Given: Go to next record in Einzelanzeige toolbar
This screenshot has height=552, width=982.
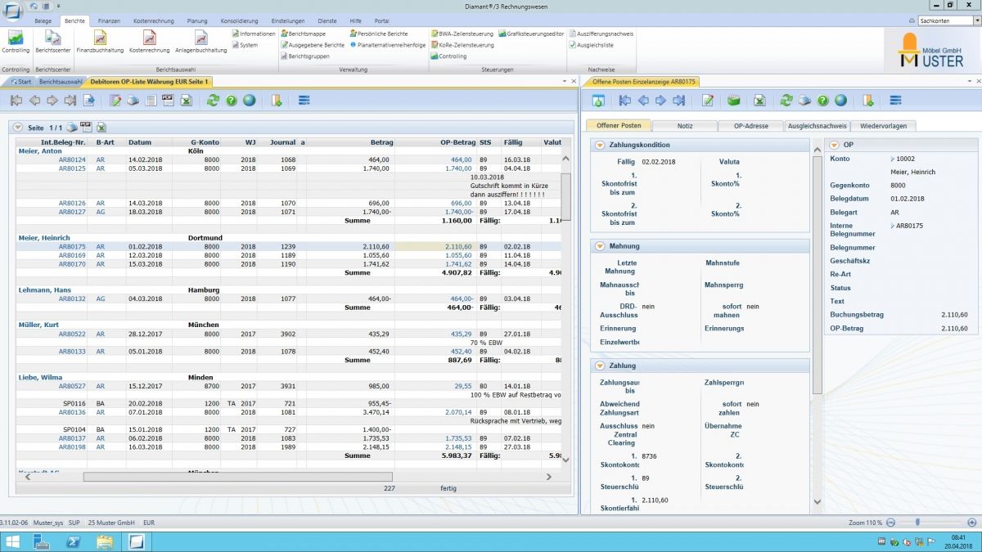Looking at the screenshot, I should point(660,101).
